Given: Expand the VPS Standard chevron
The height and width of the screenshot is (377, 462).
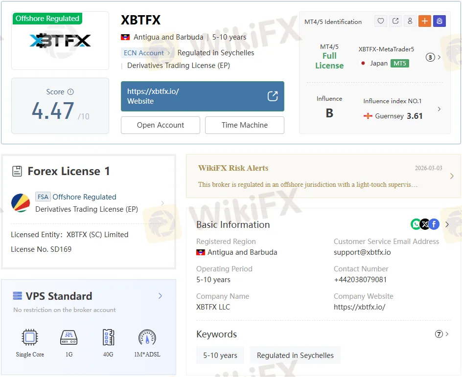Looking at the screenshot, I should point(160,296).
